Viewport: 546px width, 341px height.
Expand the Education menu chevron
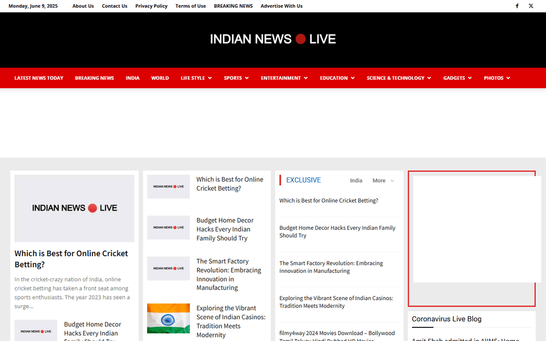pos(353,78)
